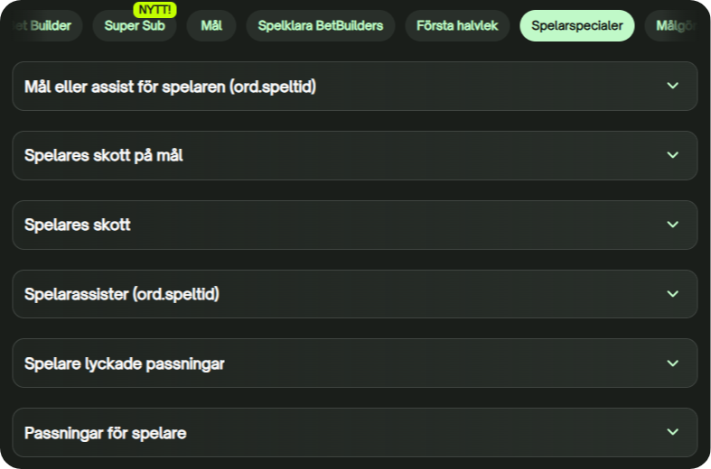Expand the Mål eller assist för spelaren title

point(170,87)
